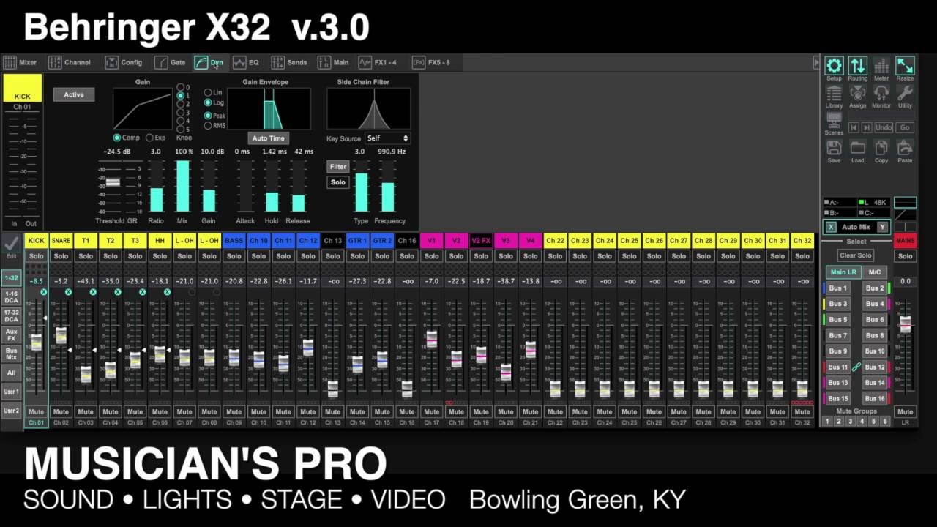Screen dimensions: 937x527
Task: Click the Load folder icon
Action: 857,148
